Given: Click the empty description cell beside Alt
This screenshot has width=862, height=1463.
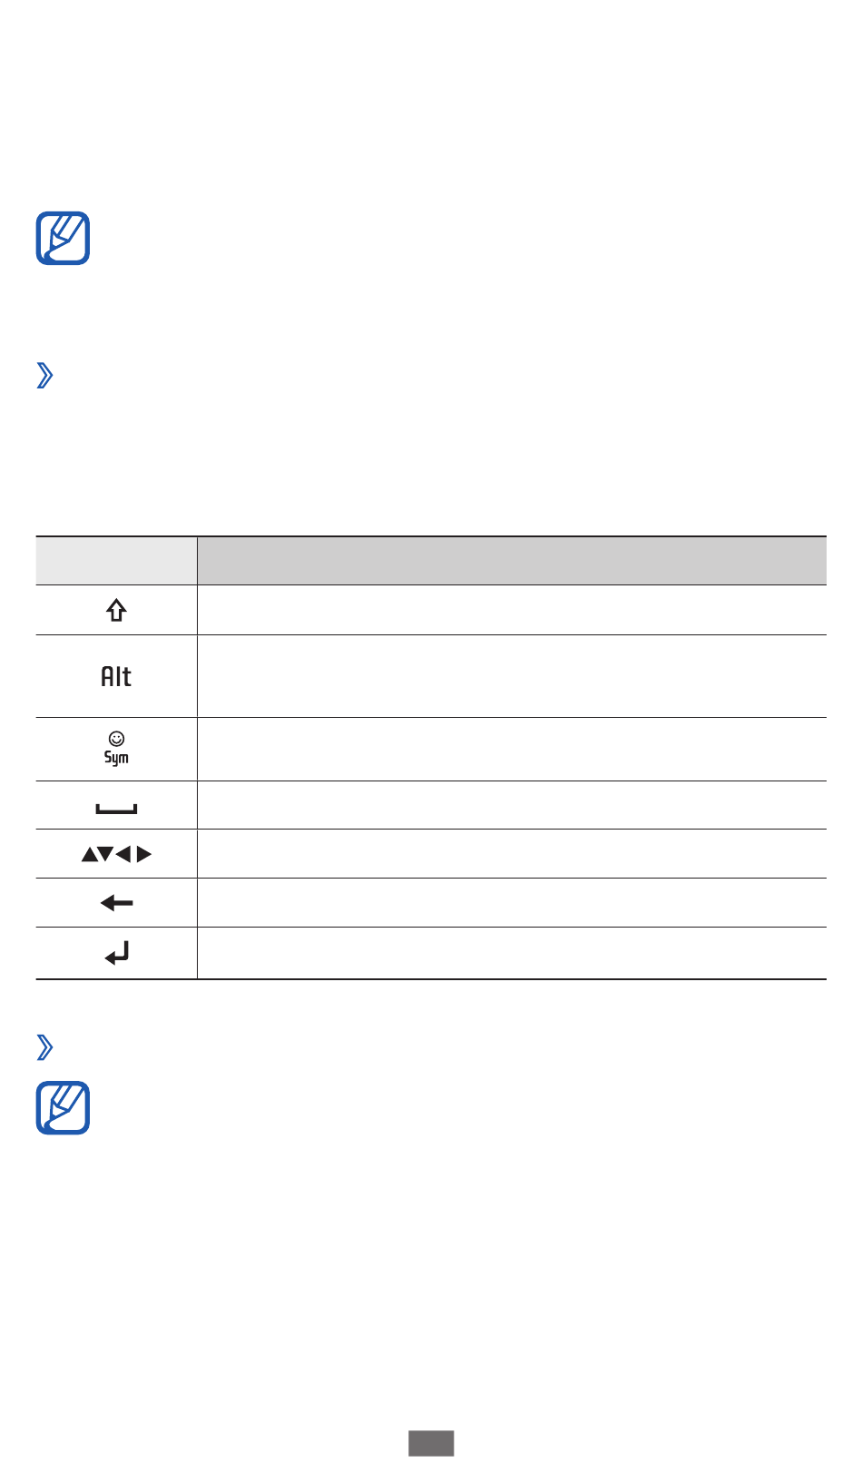Looking at the screenshot, I should coord(512,676).
